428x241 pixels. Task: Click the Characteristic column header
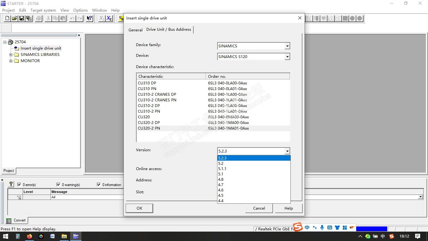[171, 76]
